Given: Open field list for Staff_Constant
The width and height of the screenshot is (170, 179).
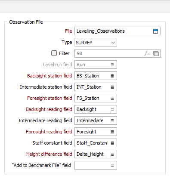Looking at the screenshot, I should (112, 143).
